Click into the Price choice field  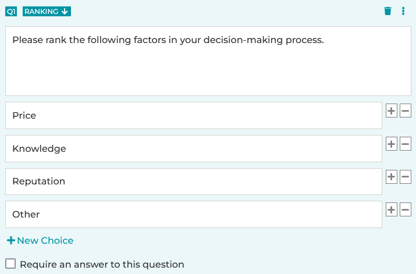tap(194, 115)
